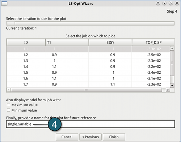Click the vertical scrollbar thumb of job table
181x143 pixels.
(x=172, y=63)
